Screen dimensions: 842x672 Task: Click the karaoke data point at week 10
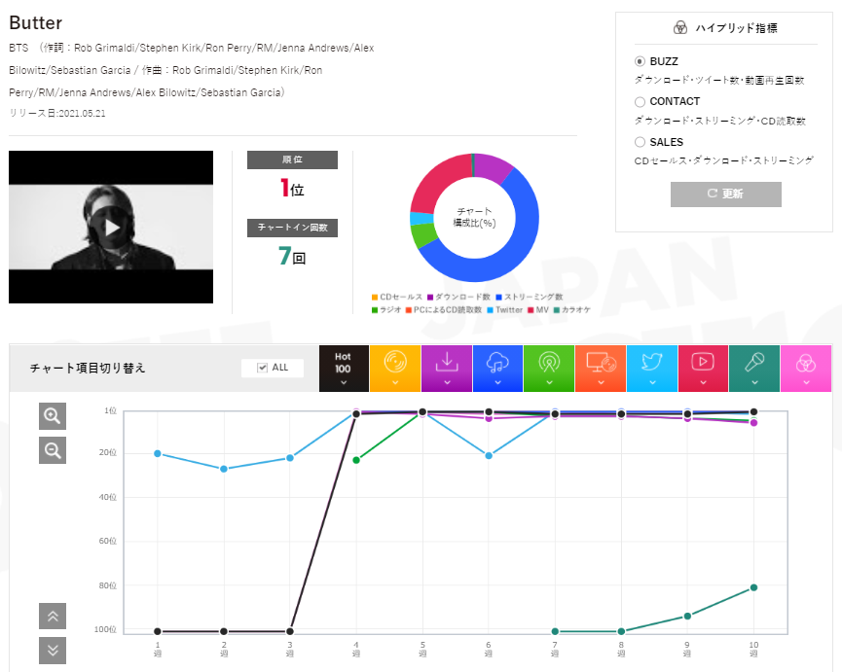tap(754, 587)
